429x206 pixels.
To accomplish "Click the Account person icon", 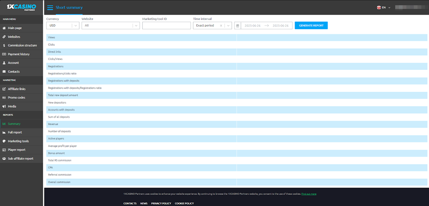I will click(4, 63).
